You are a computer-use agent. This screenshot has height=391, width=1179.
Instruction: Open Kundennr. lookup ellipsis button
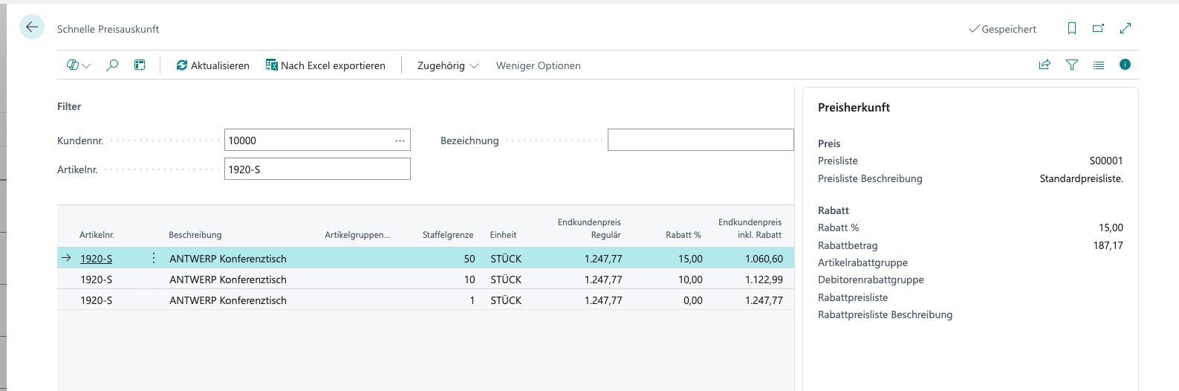point(400,140)
